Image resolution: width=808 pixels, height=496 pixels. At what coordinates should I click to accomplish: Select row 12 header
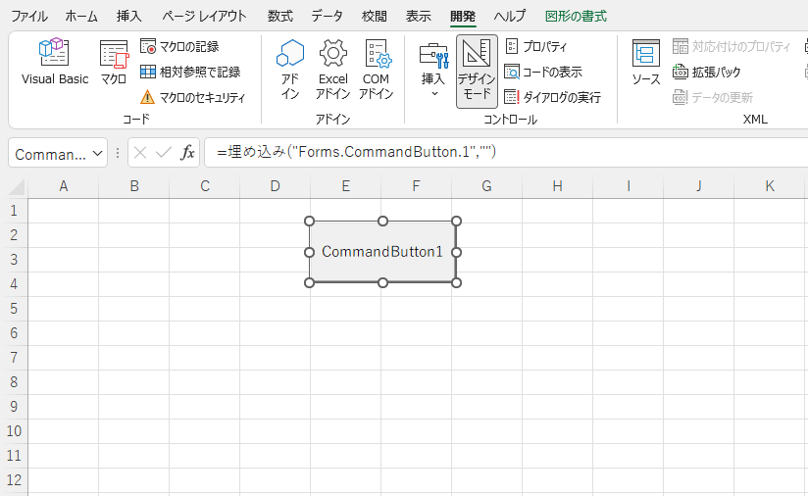coord(14,480)
